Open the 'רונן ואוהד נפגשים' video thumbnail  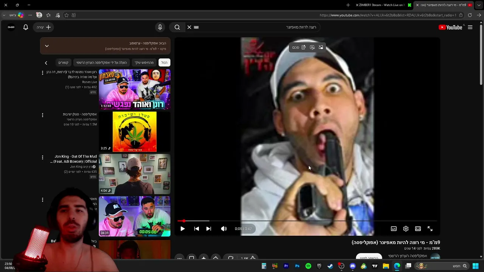coord(135,89)
